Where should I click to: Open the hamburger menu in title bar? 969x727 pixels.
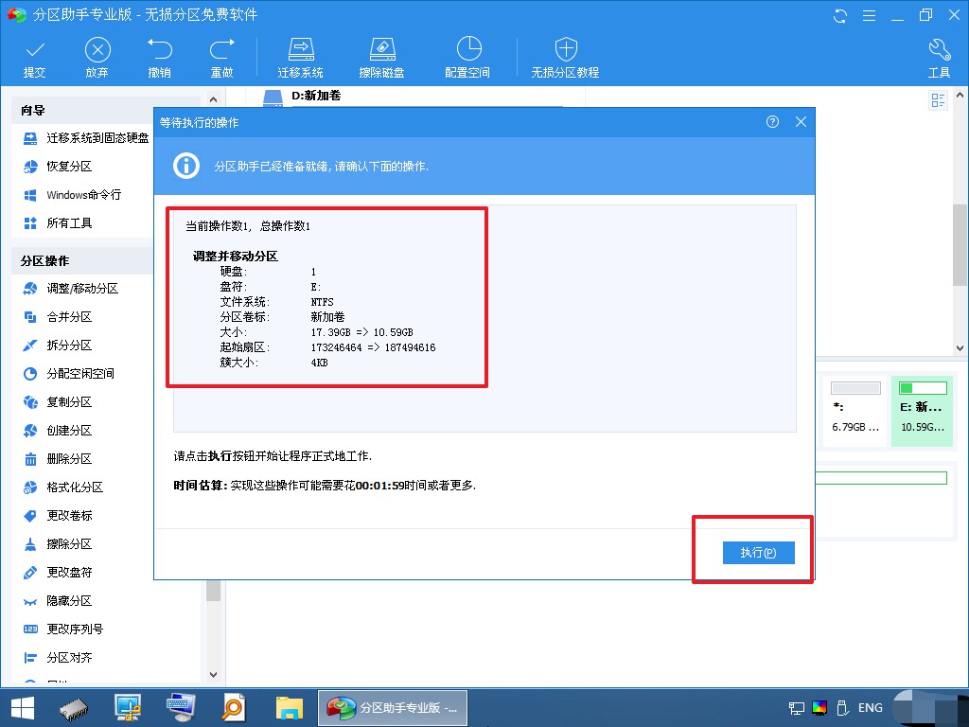point(869,16)
